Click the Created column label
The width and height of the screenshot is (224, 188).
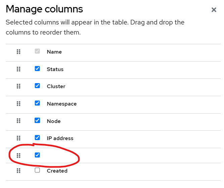click(57, 171)
